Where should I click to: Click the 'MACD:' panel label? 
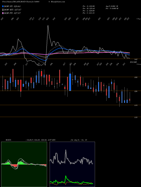8,140
